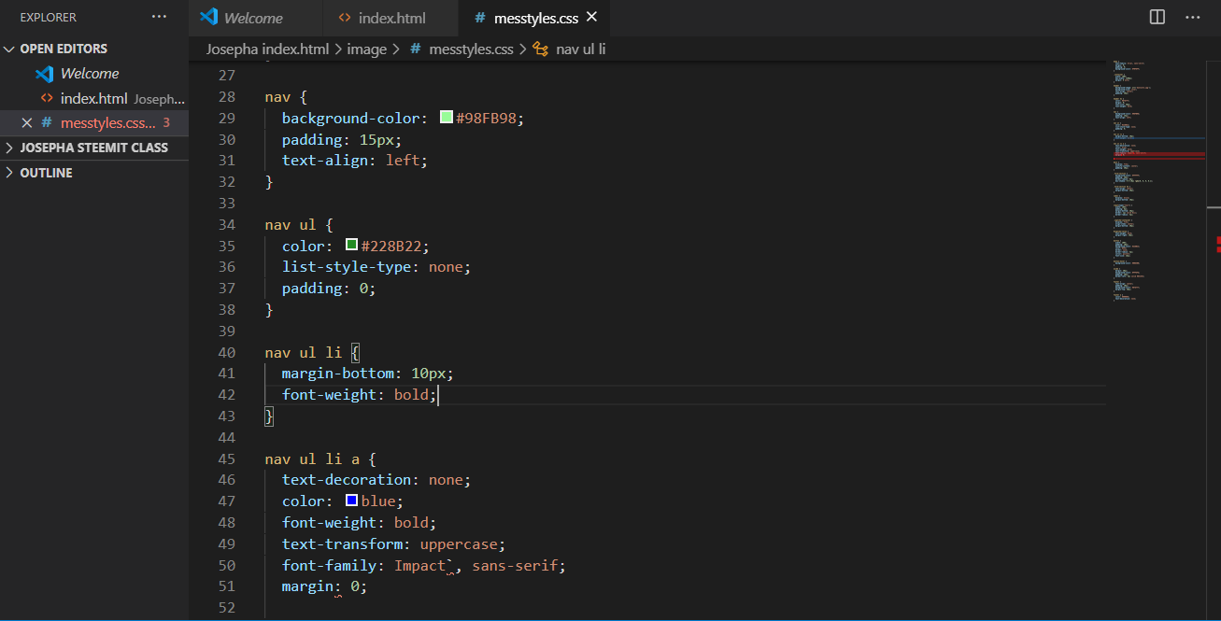Click CSS hash icon in breadcrumb path

[x=416, y=49]
